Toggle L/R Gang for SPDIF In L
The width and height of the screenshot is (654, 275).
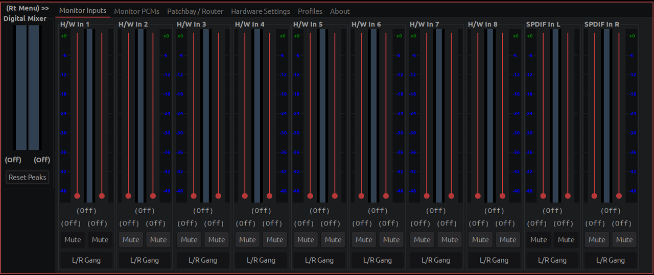[x=552, y=260]
